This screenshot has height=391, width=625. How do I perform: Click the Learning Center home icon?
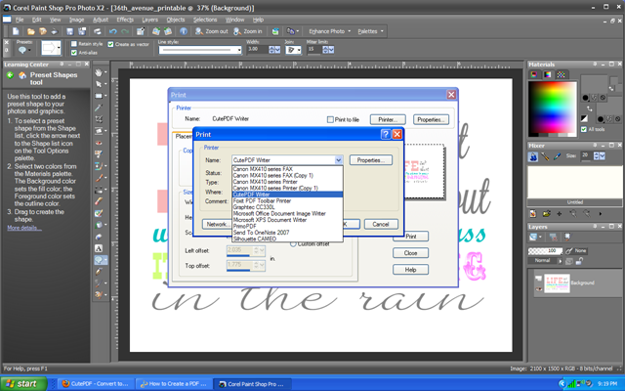(x=22, y=75)
